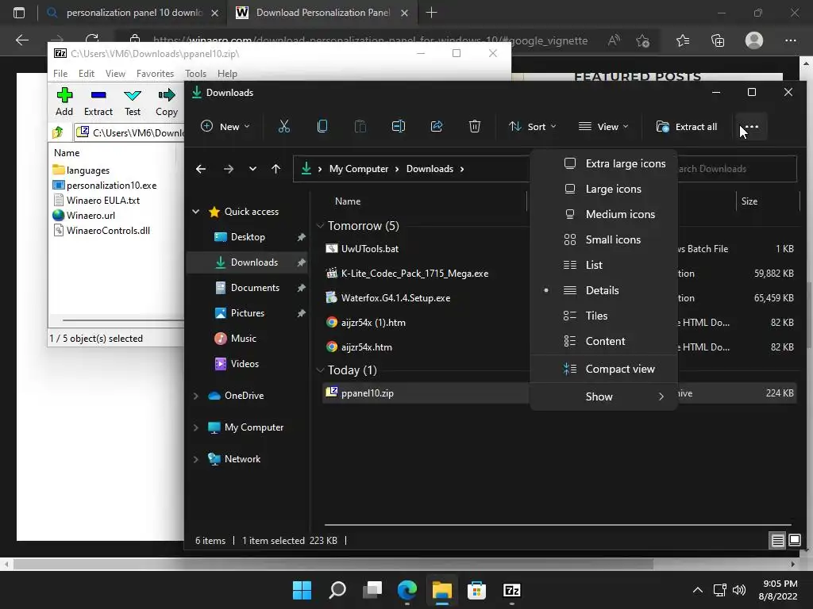Screen dimensions: 813x609
Task: Click 7-Zip Test checkmark icon
Action: coord(133,95)
